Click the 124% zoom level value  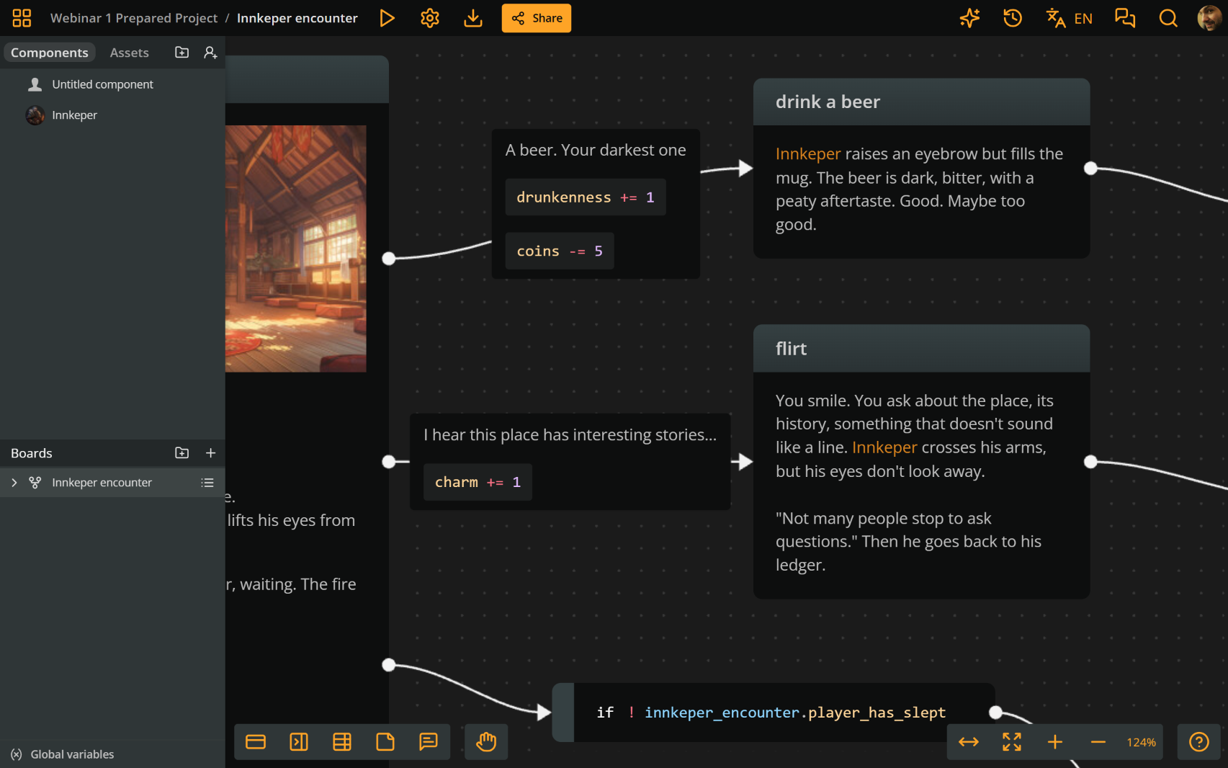point(1142,742)
